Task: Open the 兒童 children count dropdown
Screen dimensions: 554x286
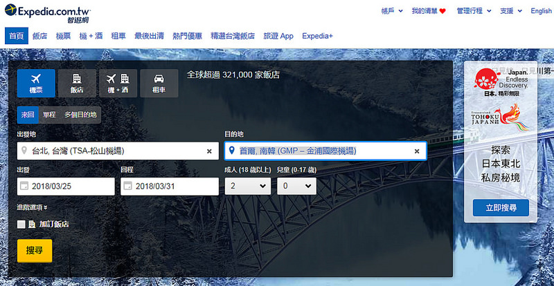Action: coord(296,186)
